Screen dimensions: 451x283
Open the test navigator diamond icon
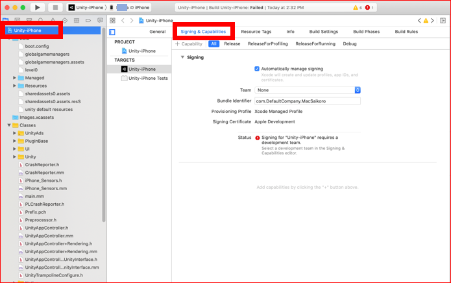[65, 20]
